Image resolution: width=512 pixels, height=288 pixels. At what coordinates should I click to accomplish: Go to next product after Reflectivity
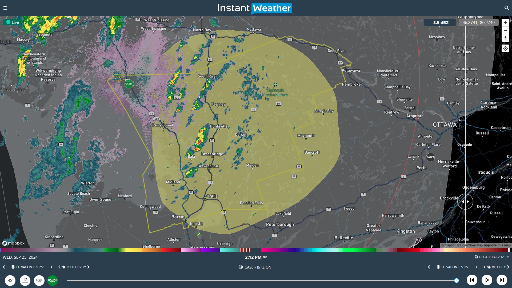tap(88, 267)
